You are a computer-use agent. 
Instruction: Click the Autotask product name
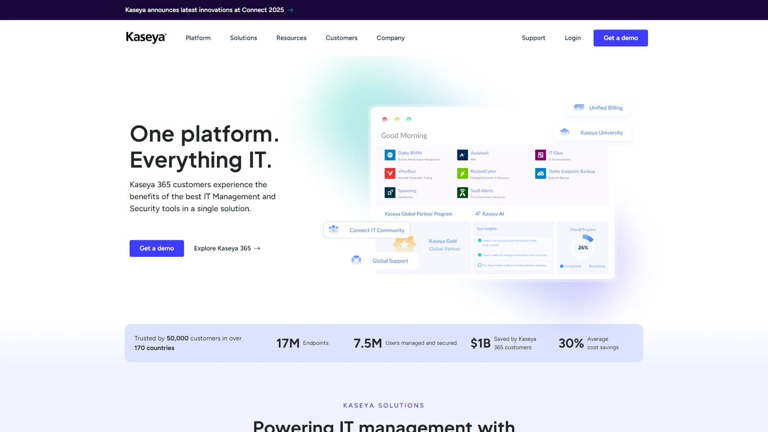point(480,153)
